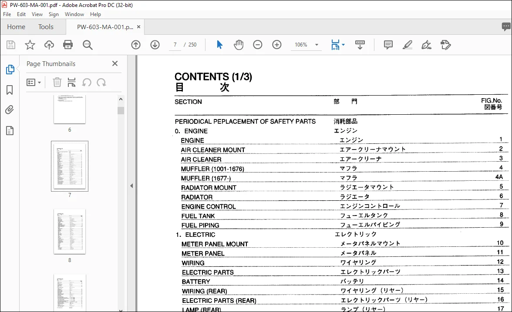Click 'ELECTRIC PARTS (REAR)' contents entry
The width and height of the screenshot is (512, 312).
tap(219, 301)
